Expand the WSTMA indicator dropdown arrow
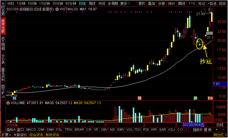The height and width of the screenshot is (138, 228). coord(57,9)
